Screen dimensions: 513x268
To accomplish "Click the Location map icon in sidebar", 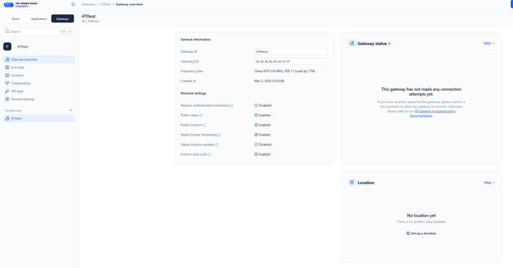I will pyautogui.click(x=7, y=75).
